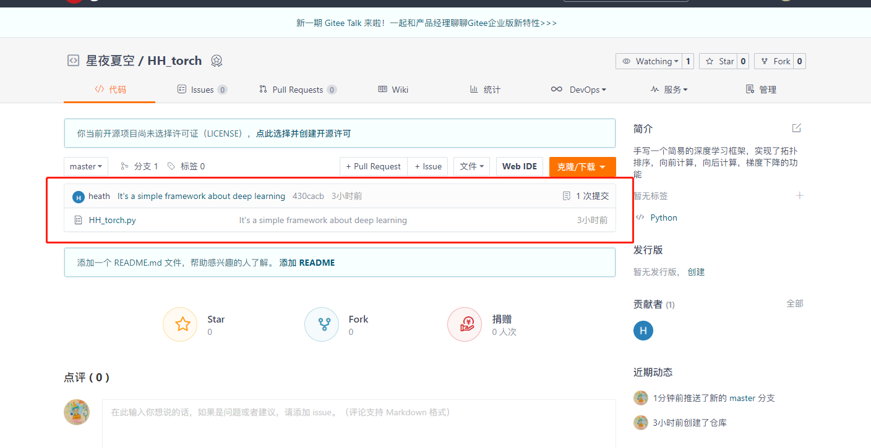Click the file icon for HH_torch.py
The width and height of the screenshot is (871, 448).
point(78,220)
